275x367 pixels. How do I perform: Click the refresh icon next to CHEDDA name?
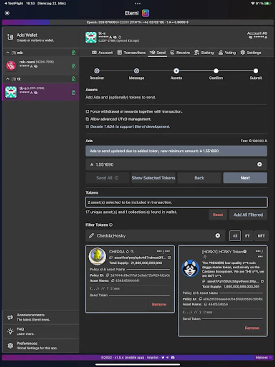coord(128,252)
